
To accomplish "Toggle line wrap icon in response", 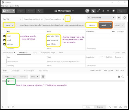I will [x=43, y=77].
